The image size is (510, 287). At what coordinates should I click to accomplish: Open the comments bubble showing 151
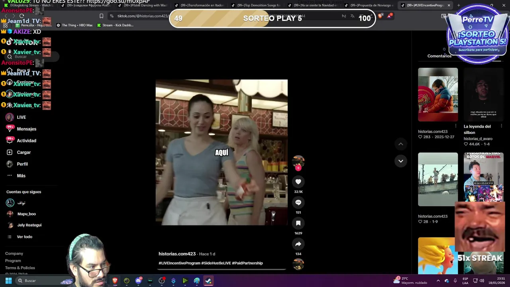(298, 202)
